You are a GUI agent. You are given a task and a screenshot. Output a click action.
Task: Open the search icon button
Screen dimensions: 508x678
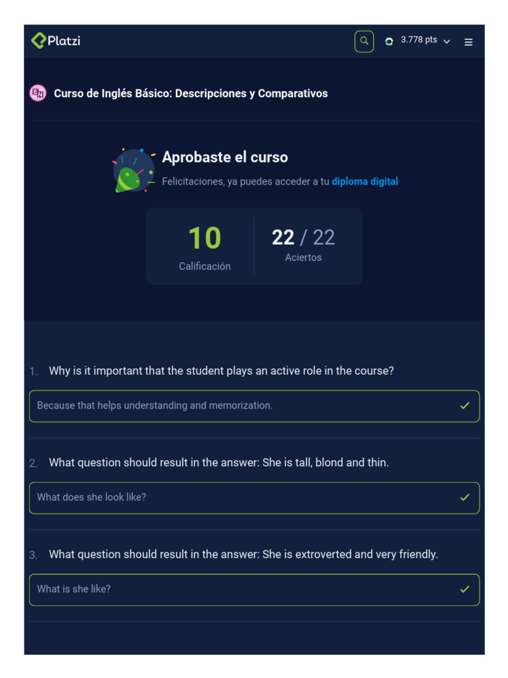coord(364,41)
